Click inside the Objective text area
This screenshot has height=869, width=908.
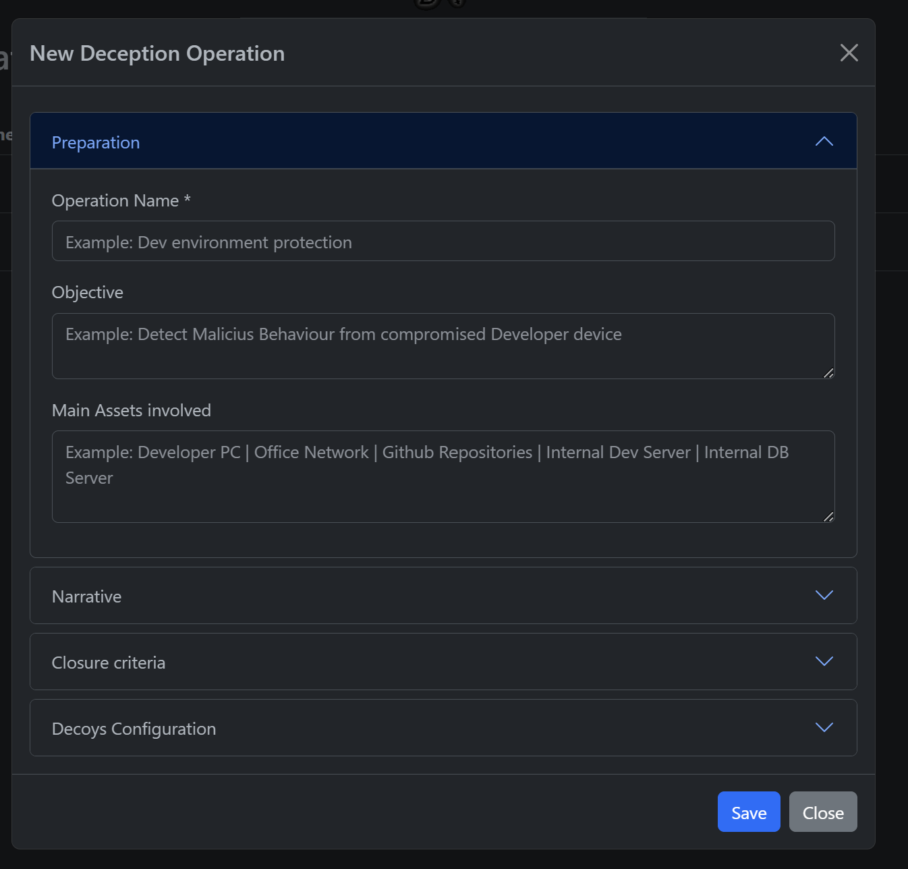[443, 346]
